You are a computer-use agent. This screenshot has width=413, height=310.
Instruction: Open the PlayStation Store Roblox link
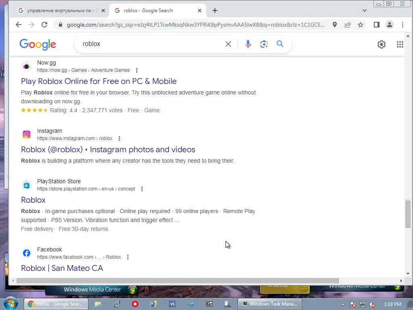point(33,200)
